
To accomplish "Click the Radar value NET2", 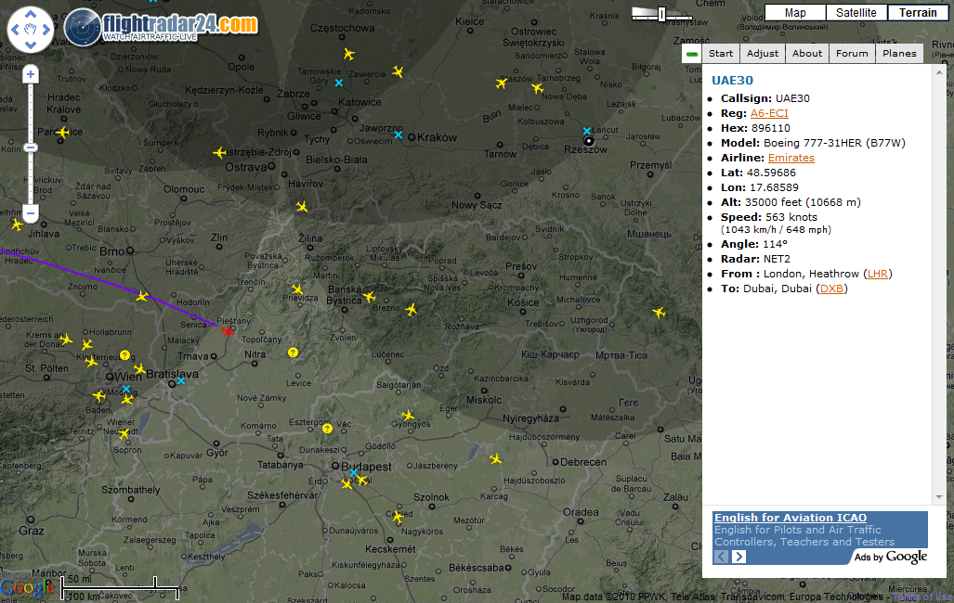I will 777,259.
